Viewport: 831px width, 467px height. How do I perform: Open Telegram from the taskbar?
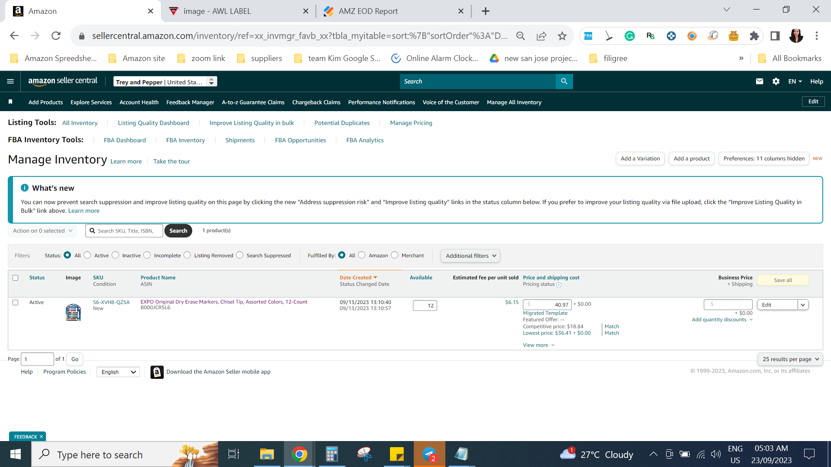429,454
